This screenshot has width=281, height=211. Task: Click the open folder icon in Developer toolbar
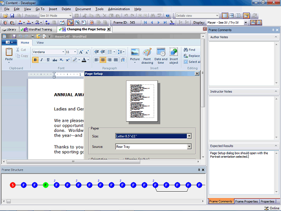[x=6, y=16]
